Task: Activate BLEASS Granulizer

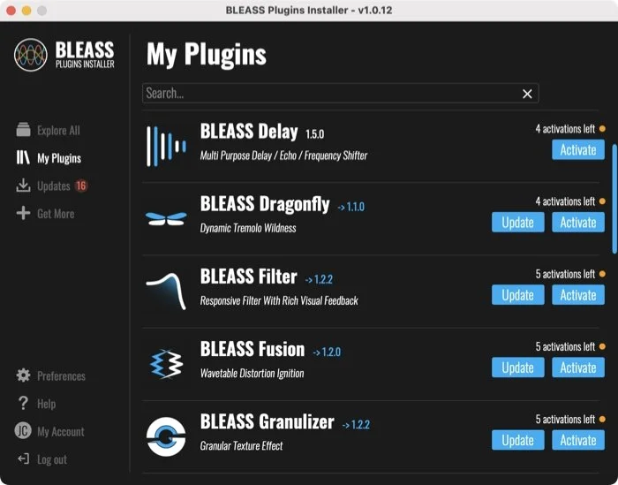Action: (x=577, y=440)
